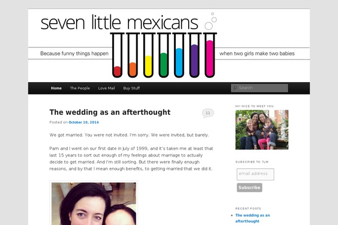This screenshot has height=225, width=338.
Task: Open 'The wedding as an afterthought' post title
Action: (110, 112)
